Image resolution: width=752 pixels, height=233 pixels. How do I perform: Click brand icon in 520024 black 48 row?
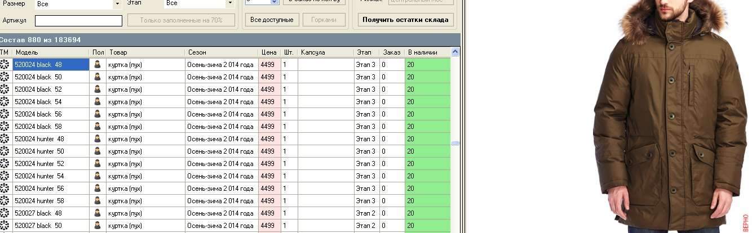click(x=5, y=65)
